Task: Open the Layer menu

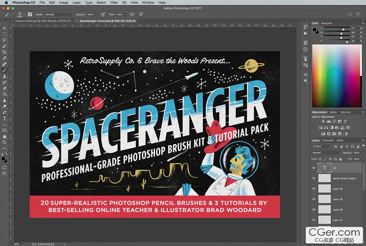Action: tap(77, 2)
